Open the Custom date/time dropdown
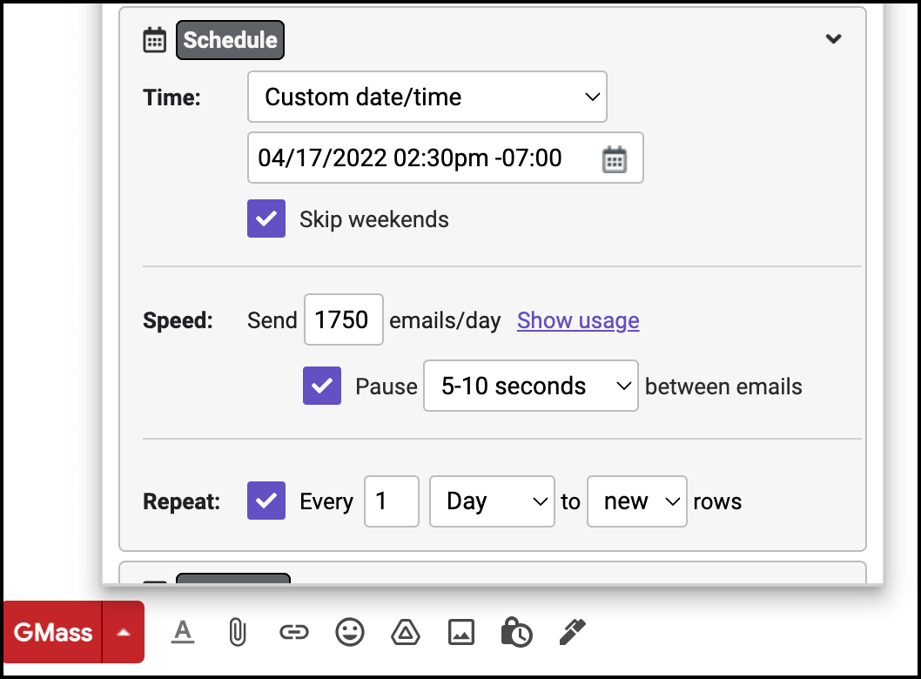The width and height of the screenshot is (921, 679). [x=427, y=97]
